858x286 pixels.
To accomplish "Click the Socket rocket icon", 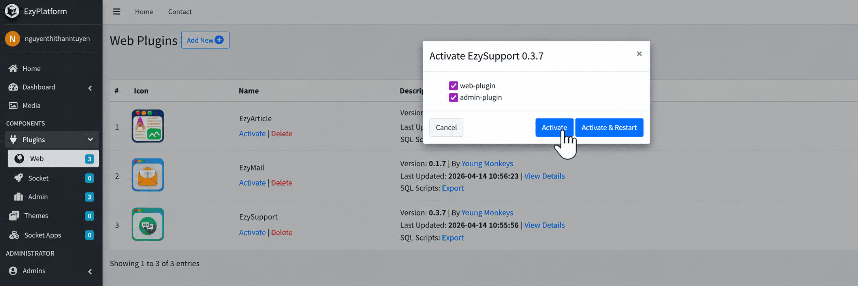I will 19,178.
